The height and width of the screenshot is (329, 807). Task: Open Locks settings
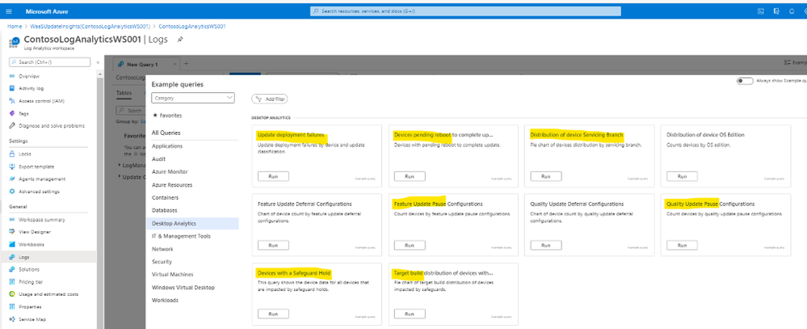point(25,154)
